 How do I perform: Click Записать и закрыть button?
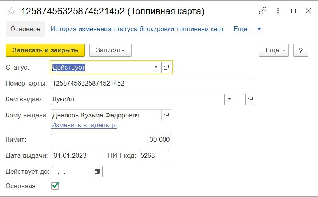tap(45, 50)
